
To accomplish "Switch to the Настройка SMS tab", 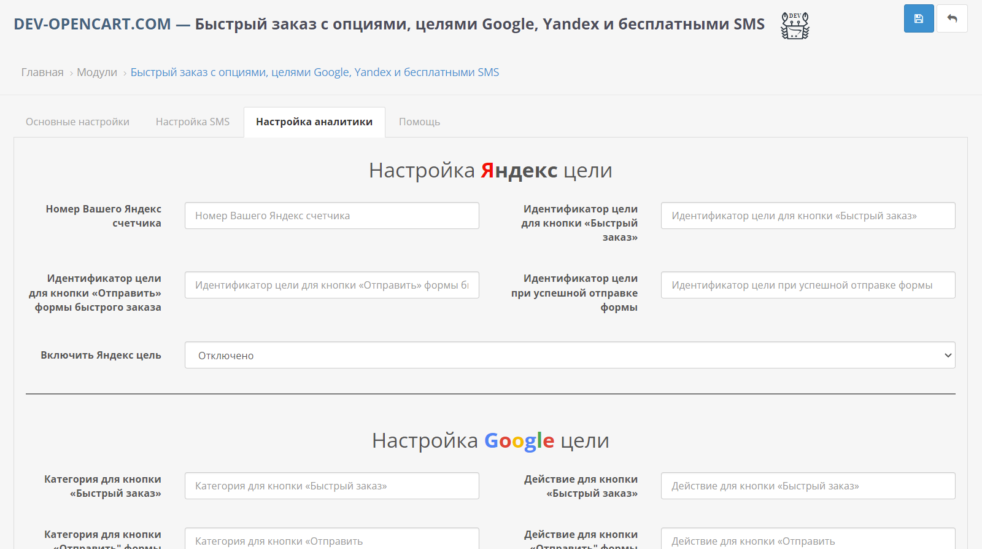I will [193, 122].
